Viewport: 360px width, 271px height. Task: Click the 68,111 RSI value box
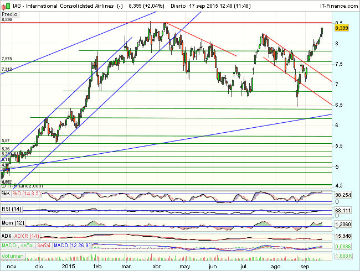pyautogui.click(x=343, y=210)
